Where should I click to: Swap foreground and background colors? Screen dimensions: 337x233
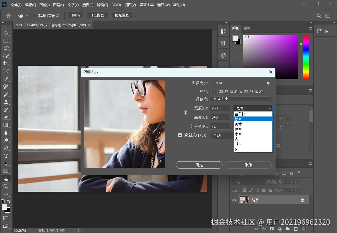[x=9, y=201]
